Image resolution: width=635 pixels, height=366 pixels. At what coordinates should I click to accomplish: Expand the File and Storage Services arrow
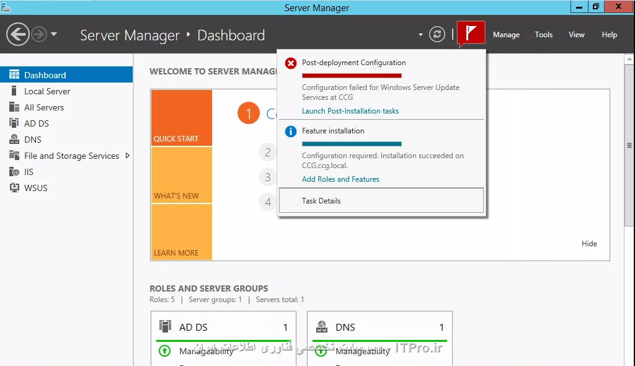click(128, 156)
